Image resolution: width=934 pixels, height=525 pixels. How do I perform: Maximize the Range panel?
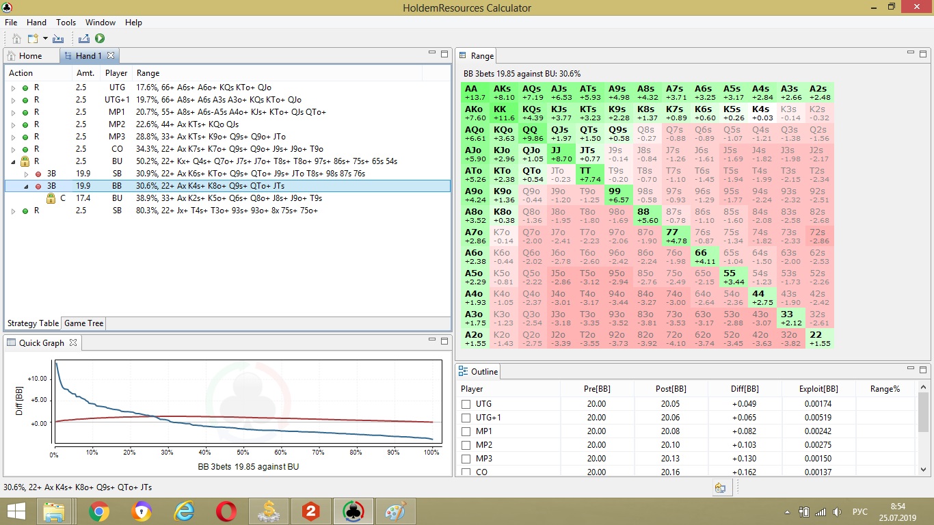(923, 53)
